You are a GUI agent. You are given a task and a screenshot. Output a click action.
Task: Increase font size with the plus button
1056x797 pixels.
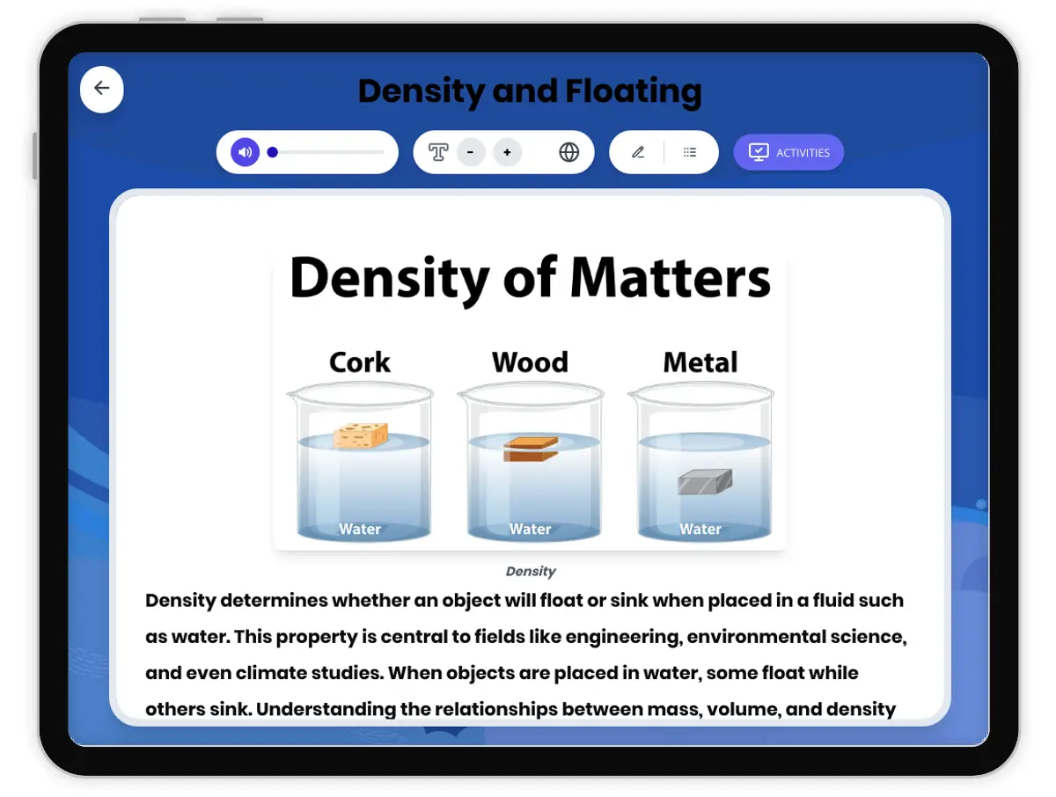pyautogui.click(x=507, y=152)
